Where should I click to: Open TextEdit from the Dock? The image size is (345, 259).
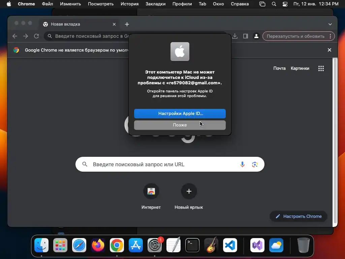coord(174,245)
